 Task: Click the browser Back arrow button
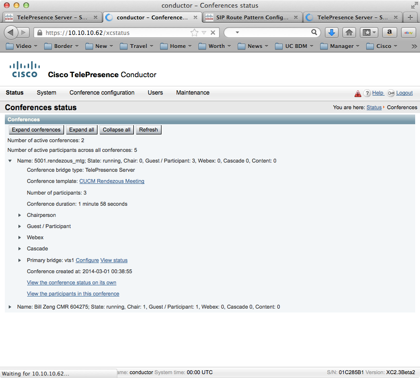11,33
